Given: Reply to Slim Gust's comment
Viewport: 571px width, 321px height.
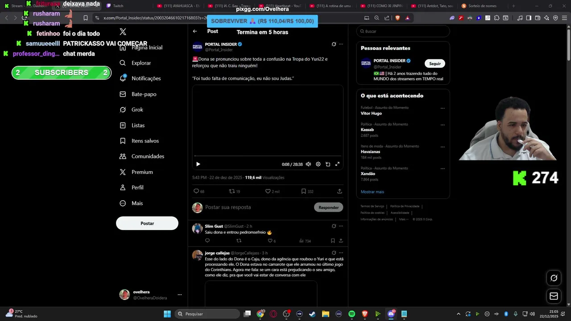Looking at the screenshot, I should pyautogui.click(x=207, y=241).
